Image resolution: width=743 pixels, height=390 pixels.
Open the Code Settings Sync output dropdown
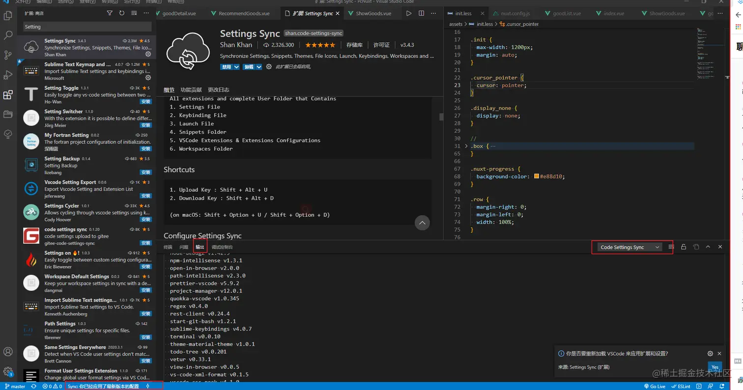629,247
